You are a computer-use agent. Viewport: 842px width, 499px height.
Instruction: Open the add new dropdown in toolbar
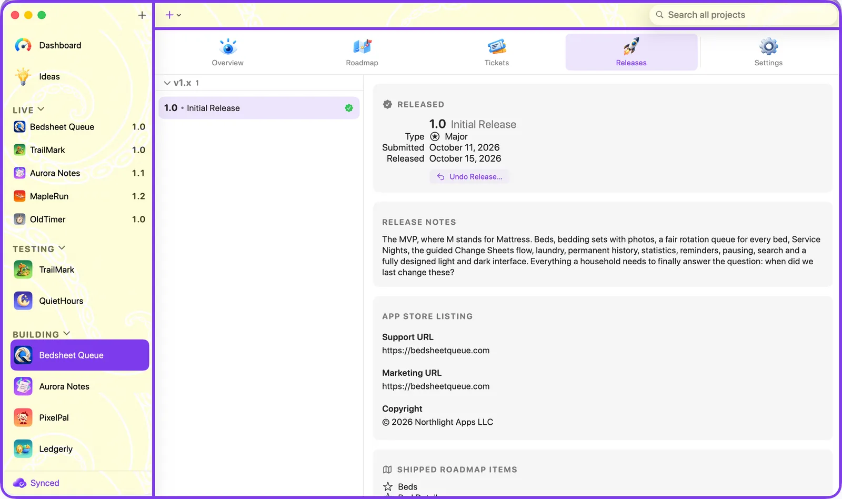(173, 15)
